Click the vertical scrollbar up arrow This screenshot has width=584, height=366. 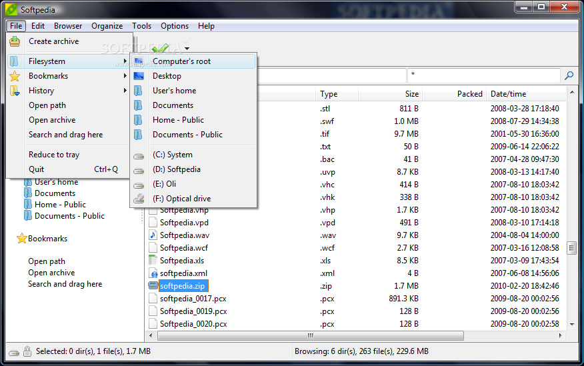(572, 91)
